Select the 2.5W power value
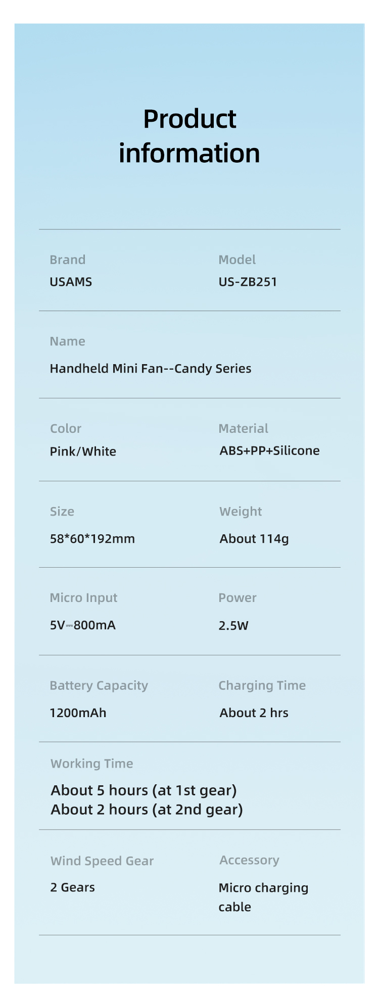The width and height of the screenshot is (379, 1007). pyautogui.click(x=233, y=626)
